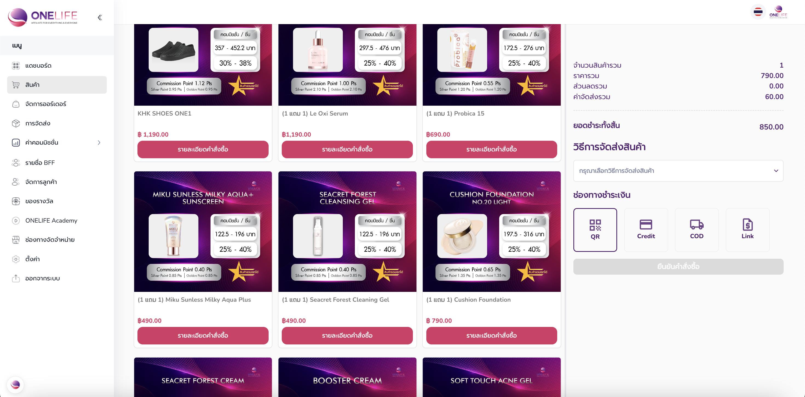The height and width of the screenshot is (397, 805).
Task: Click order details button for KHK SHOES ONE1
Action: [203, 149]
